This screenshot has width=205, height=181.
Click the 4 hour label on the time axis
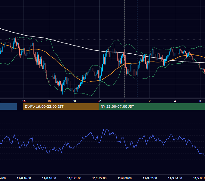tap(175, 101)
